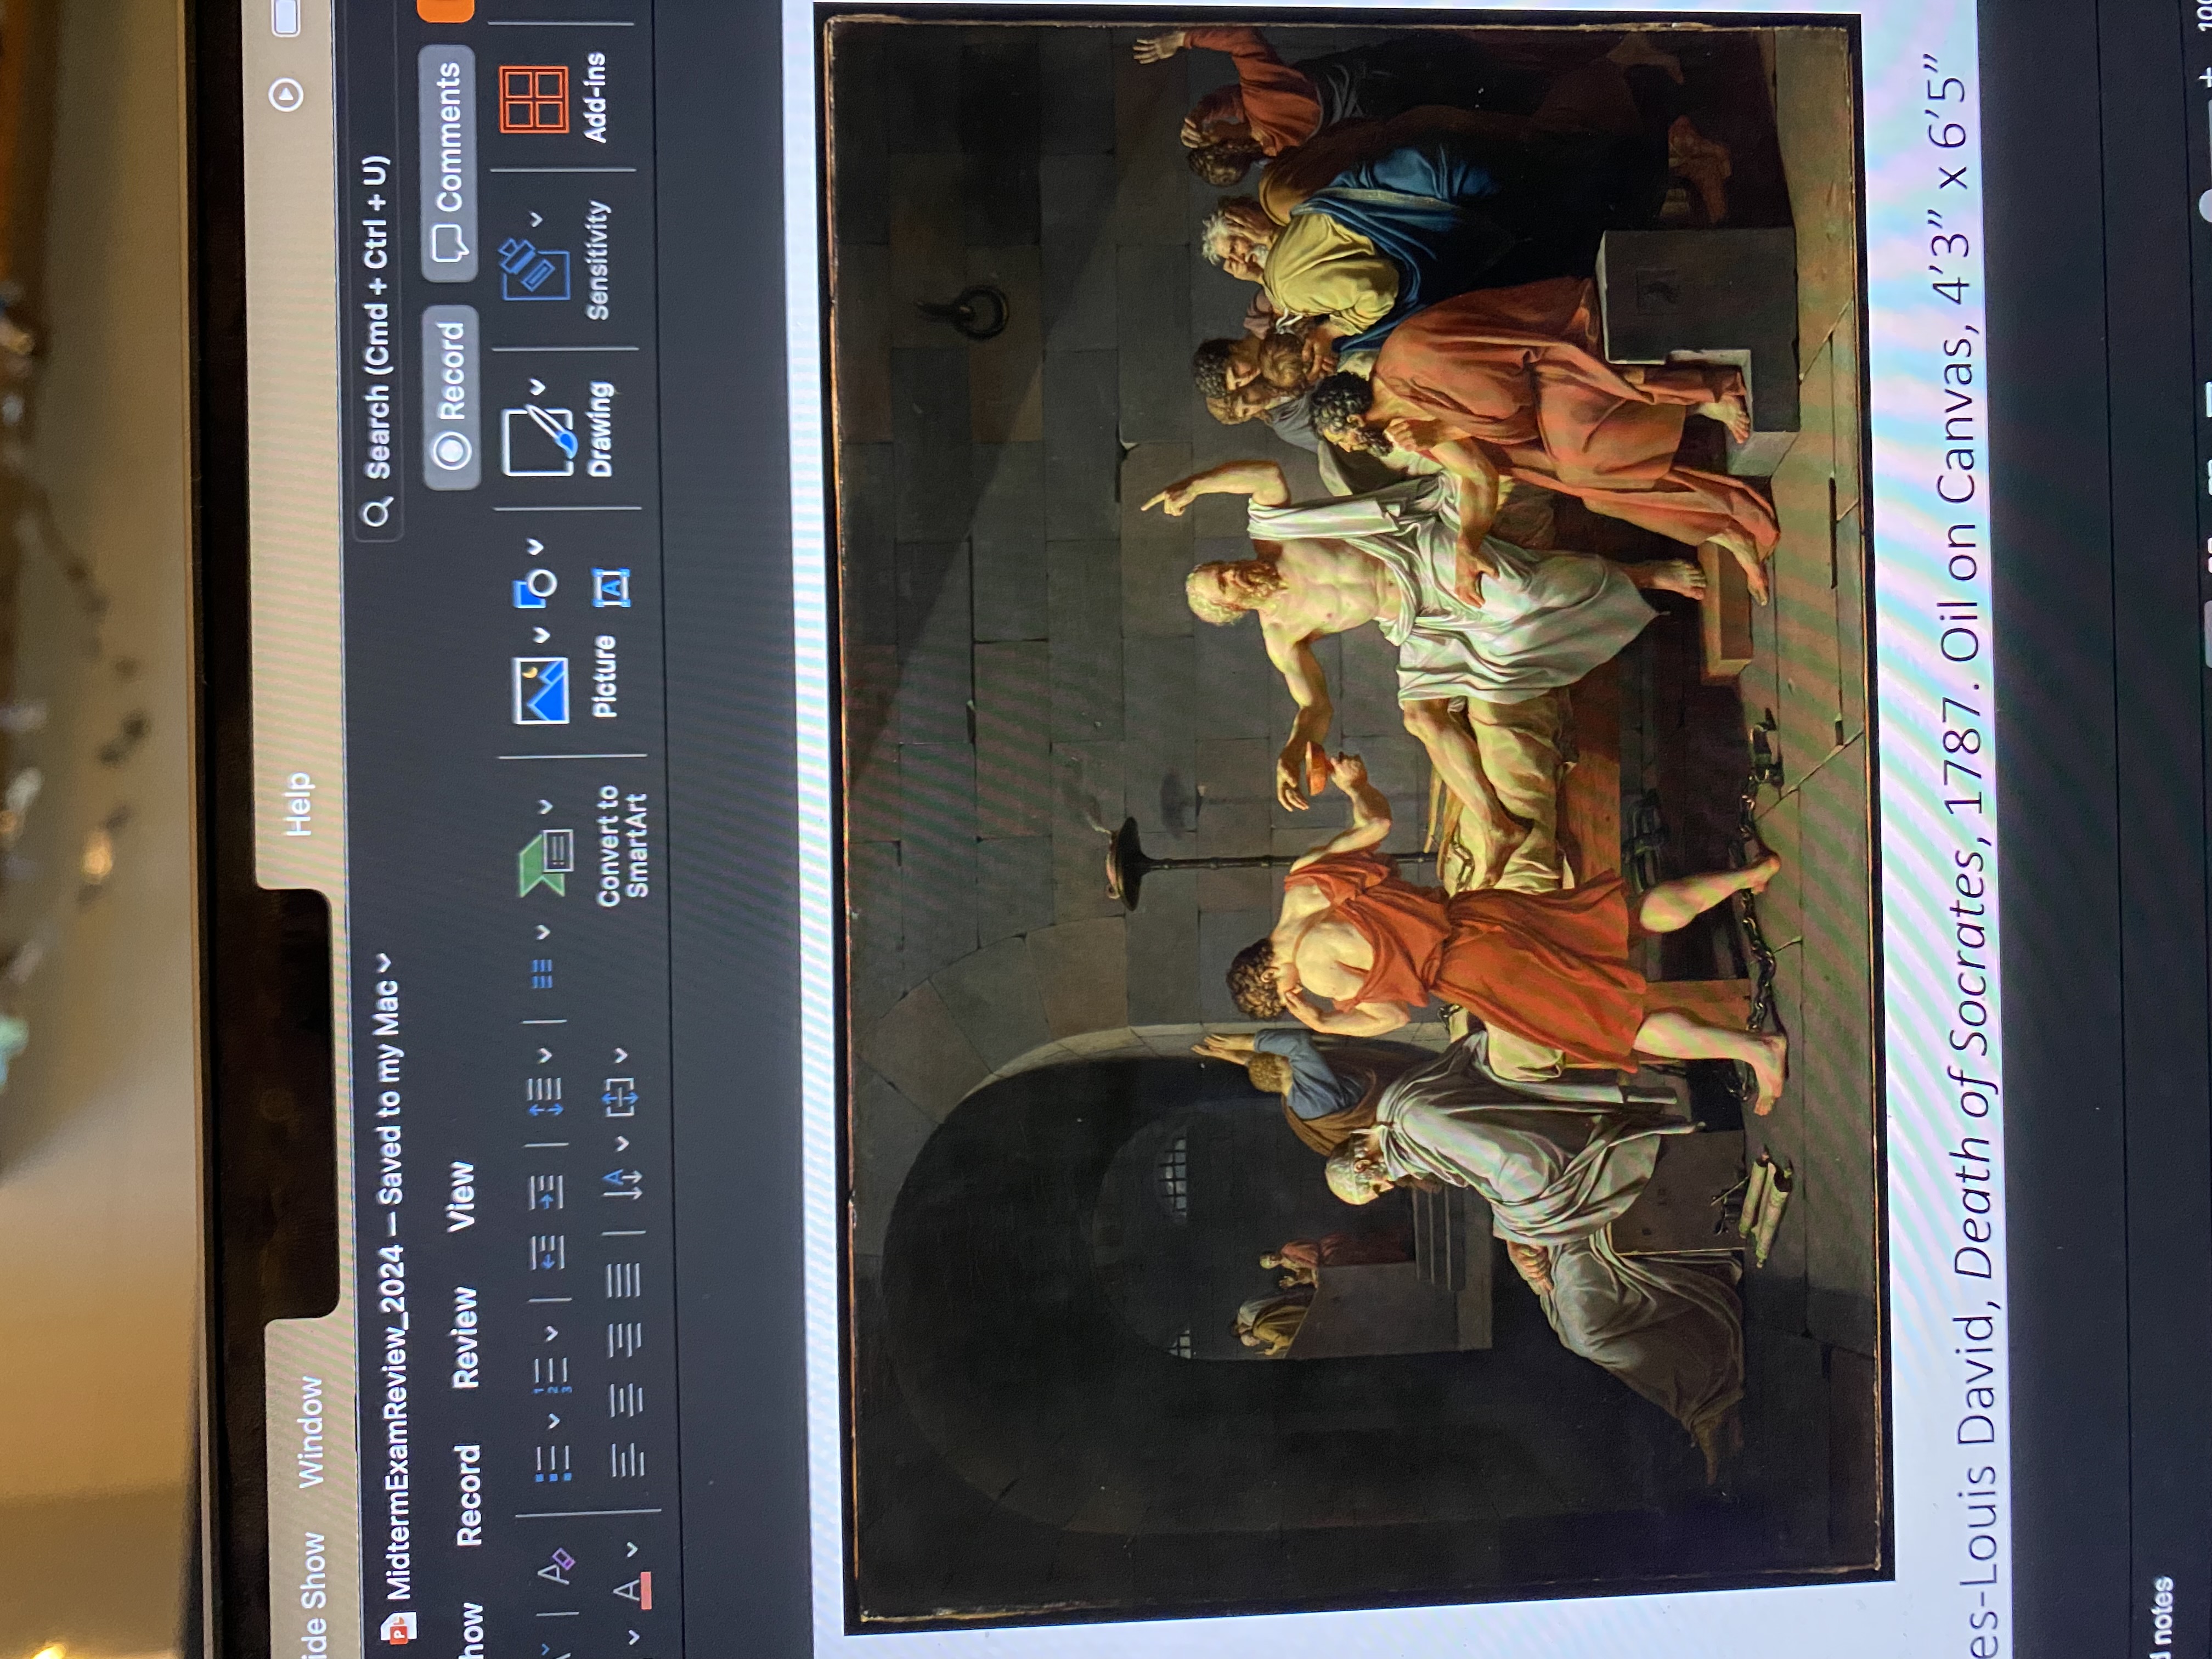Open the Align Text dropdown arrow

click(621, 1054)
